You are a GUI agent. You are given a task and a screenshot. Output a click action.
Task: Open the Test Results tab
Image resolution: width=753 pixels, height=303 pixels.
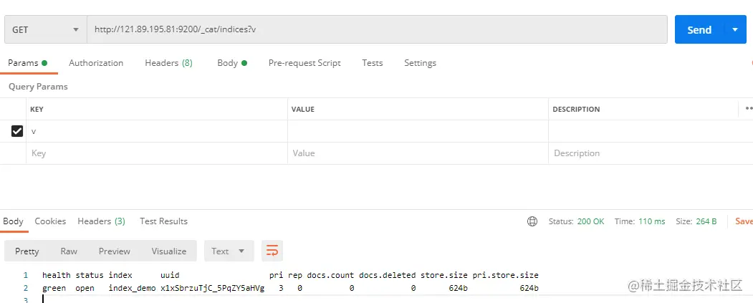(x=163, y=221)
